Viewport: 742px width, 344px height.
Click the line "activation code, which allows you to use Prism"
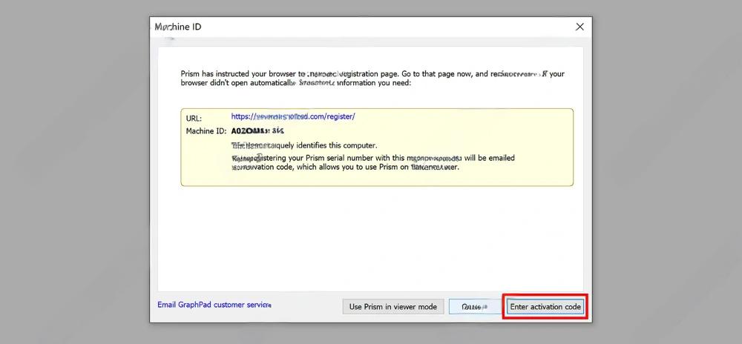345,168
